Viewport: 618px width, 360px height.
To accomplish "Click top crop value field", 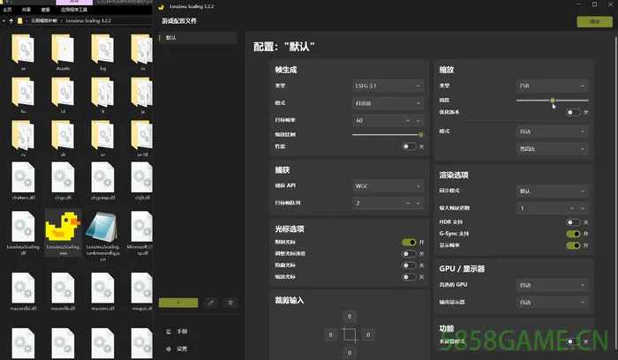I will tap(350, 316).
